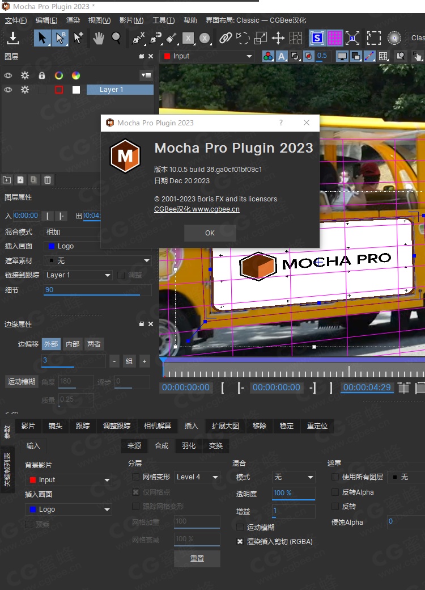Add a new layer group folder
This screenshot has height=590, width=425.
tap(7, 180)
